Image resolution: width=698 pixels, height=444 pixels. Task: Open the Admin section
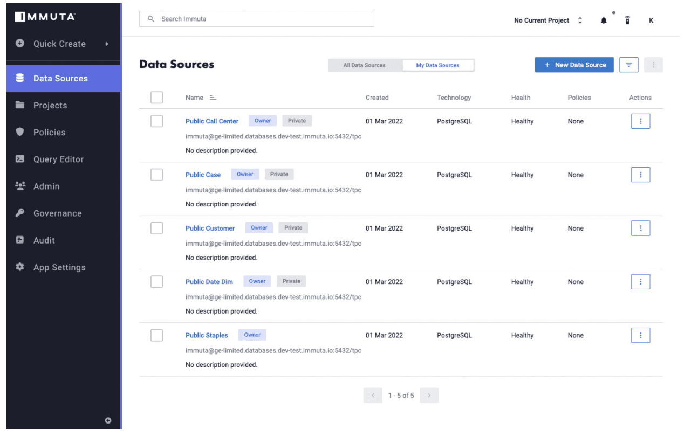point(64,186)
